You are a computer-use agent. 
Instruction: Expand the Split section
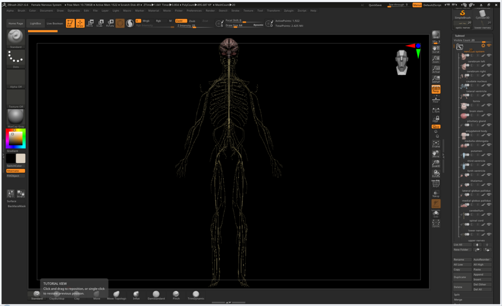click(457, 294)
